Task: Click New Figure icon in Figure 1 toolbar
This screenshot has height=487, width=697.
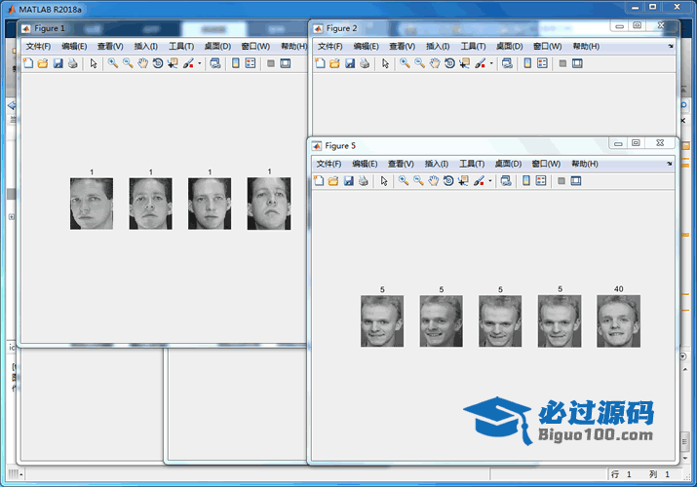Action: (27, 63)
